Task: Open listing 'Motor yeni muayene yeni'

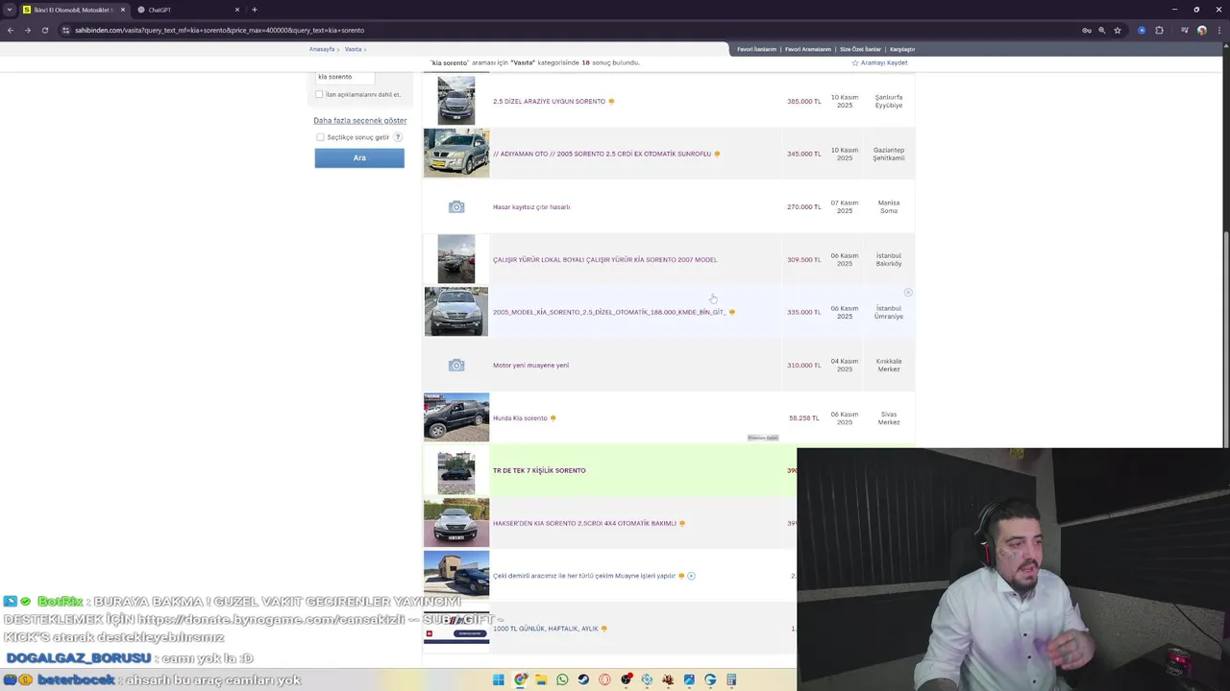Action: pos(530,365)
